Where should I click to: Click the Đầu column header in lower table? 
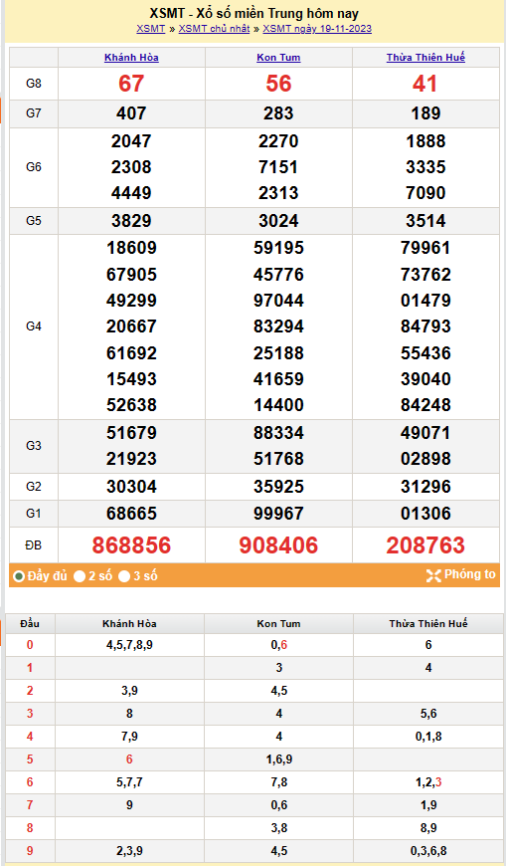(30, 623)
